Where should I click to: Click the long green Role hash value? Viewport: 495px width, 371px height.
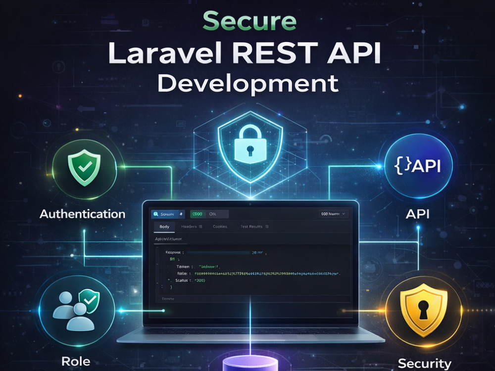coord(267,274)
